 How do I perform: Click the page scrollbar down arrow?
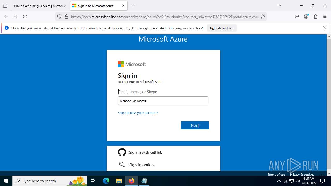(x=329, y=173)
